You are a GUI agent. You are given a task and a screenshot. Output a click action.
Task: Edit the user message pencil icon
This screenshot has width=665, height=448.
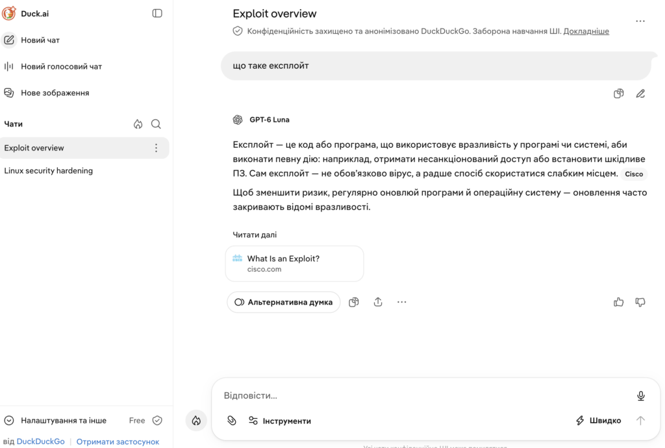point(640,93)
